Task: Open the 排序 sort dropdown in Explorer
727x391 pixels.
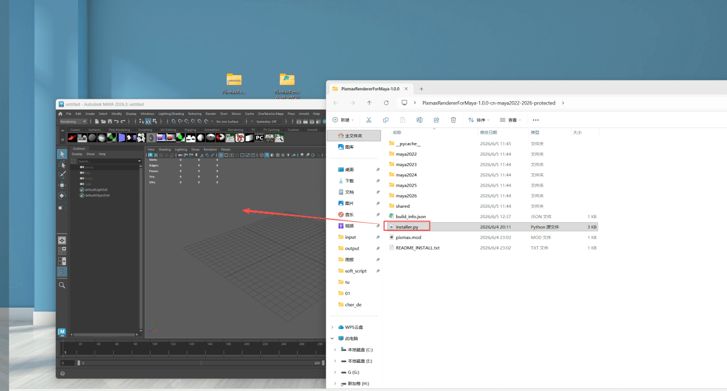Action: click(479, 120)
